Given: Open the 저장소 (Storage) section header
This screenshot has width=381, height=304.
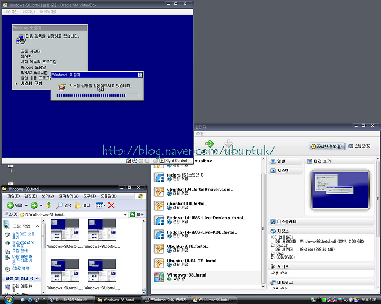Looking at the screenshot, I should (x=321, y=231).
